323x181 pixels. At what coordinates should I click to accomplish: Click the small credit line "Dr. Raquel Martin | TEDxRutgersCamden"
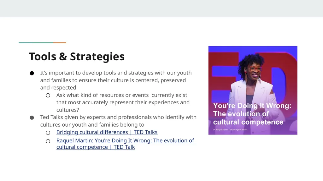click(230, 130)
